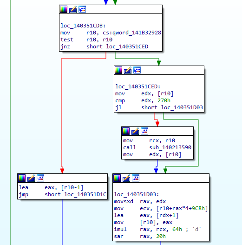Click color icon on sub_140213590 call block
Viewport: 242px width, 245px height.
pyautogui.click(x=126, y=131)
